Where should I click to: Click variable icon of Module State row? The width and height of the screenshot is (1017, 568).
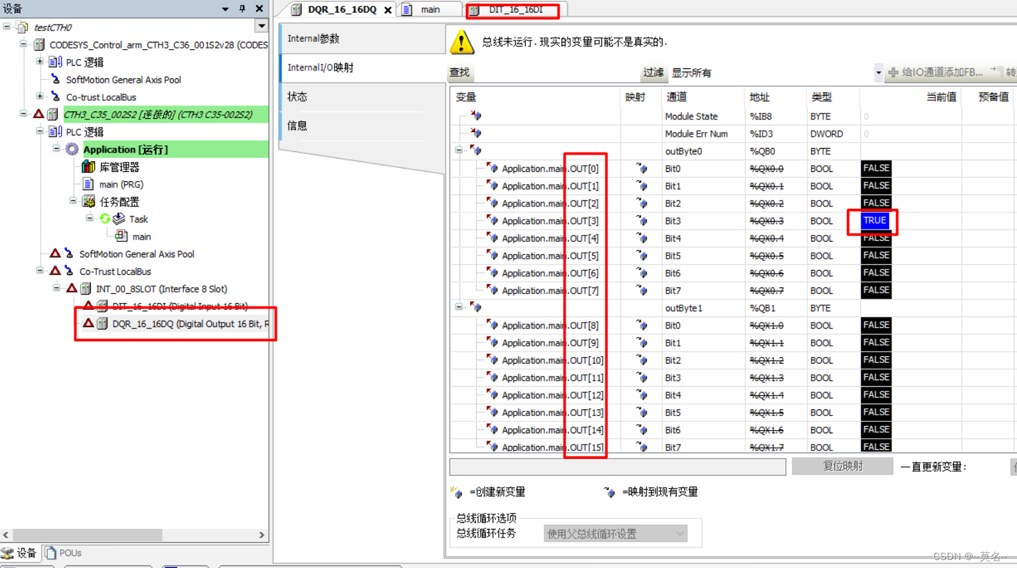click(x=476, y=116)
